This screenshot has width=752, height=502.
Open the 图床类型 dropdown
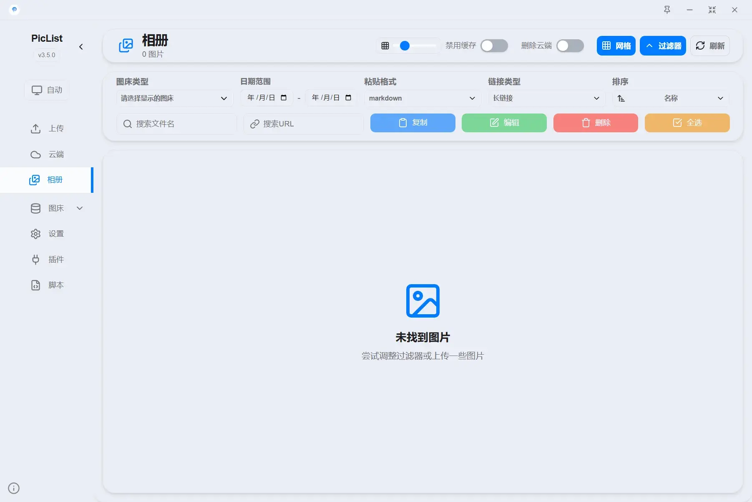pyautogui.click(x=174, y=98)
